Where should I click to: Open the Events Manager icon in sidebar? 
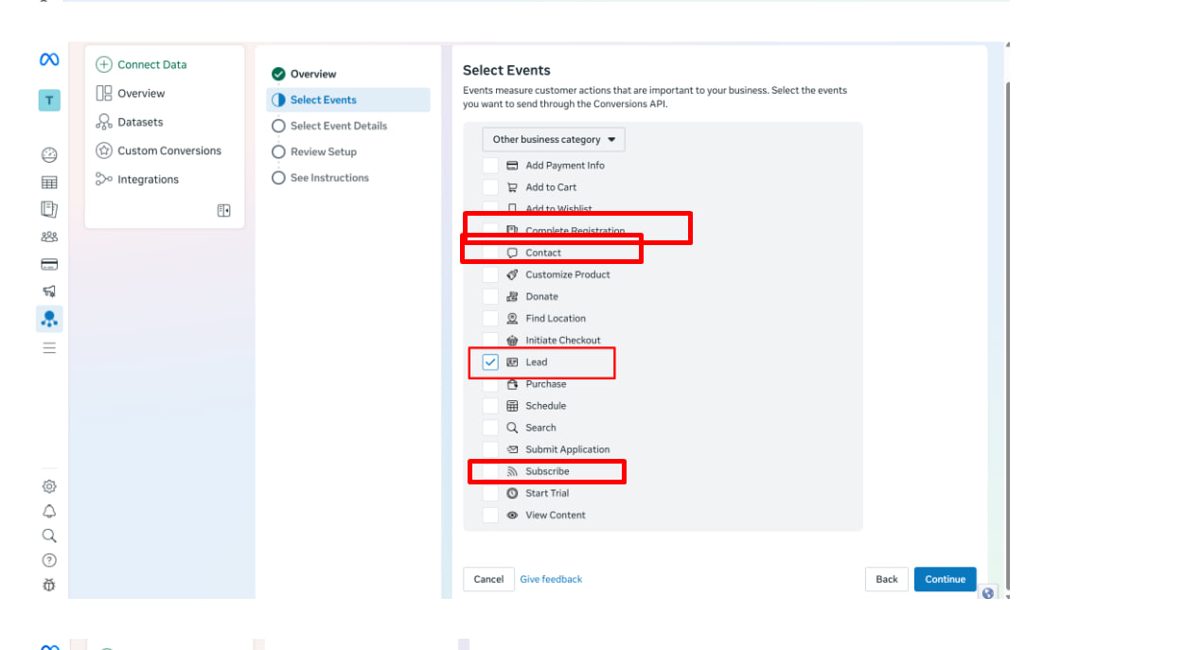point(49,319)
